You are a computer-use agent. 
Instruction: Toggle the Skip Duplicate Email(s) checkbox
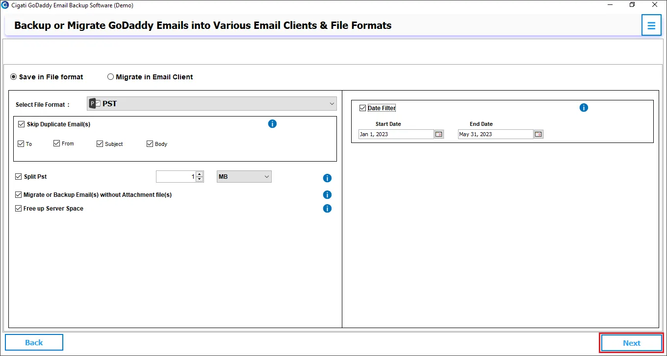(21, 124)
